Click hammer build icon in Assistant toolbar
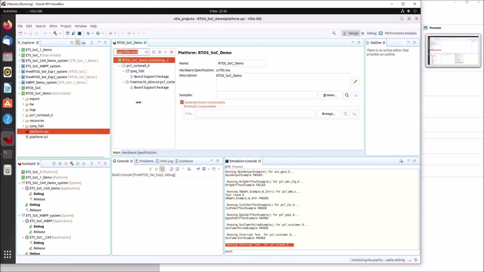 [x=71, y=164]
